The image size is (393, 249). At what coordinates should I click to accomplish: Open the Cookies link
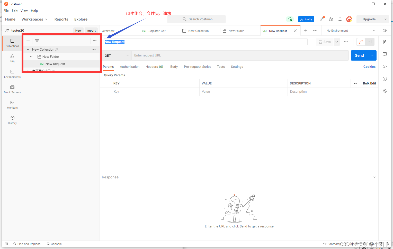pos(369,67)
